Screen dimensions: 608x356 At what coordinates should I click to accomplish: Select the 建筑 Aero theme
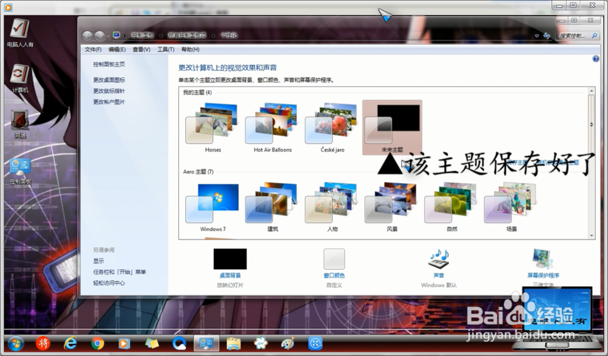pyautogui.click(x=272, y=207)
